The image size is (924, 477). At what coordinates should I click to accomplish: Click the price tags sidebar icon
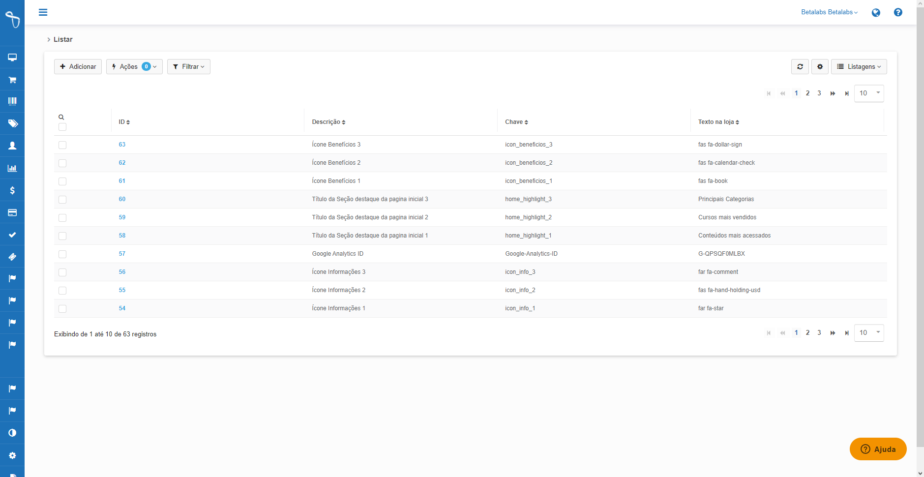pyautogui.click(x=12, y=123)
